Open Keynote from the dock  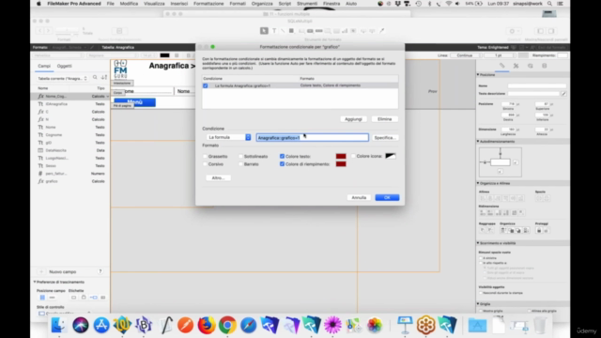coord(405,325)
